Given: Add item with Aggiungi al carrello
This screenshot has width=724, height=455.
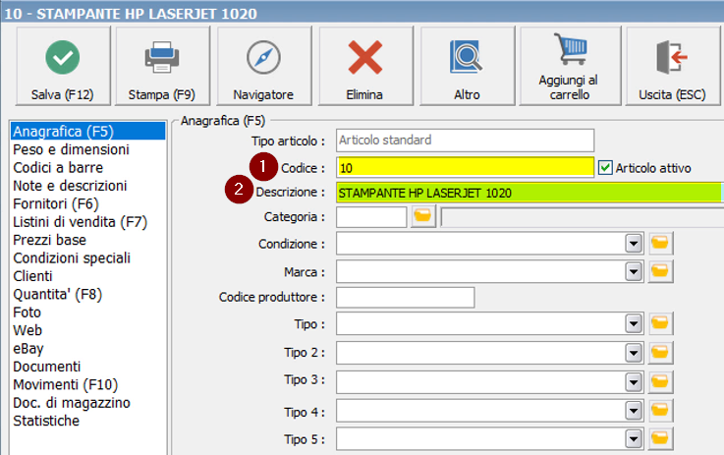Looking at the screenshot, I should pos(570,66).
